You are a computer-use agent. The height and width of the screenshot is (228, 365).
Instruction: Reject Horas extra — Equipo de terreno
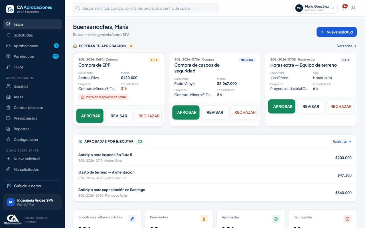340,106
